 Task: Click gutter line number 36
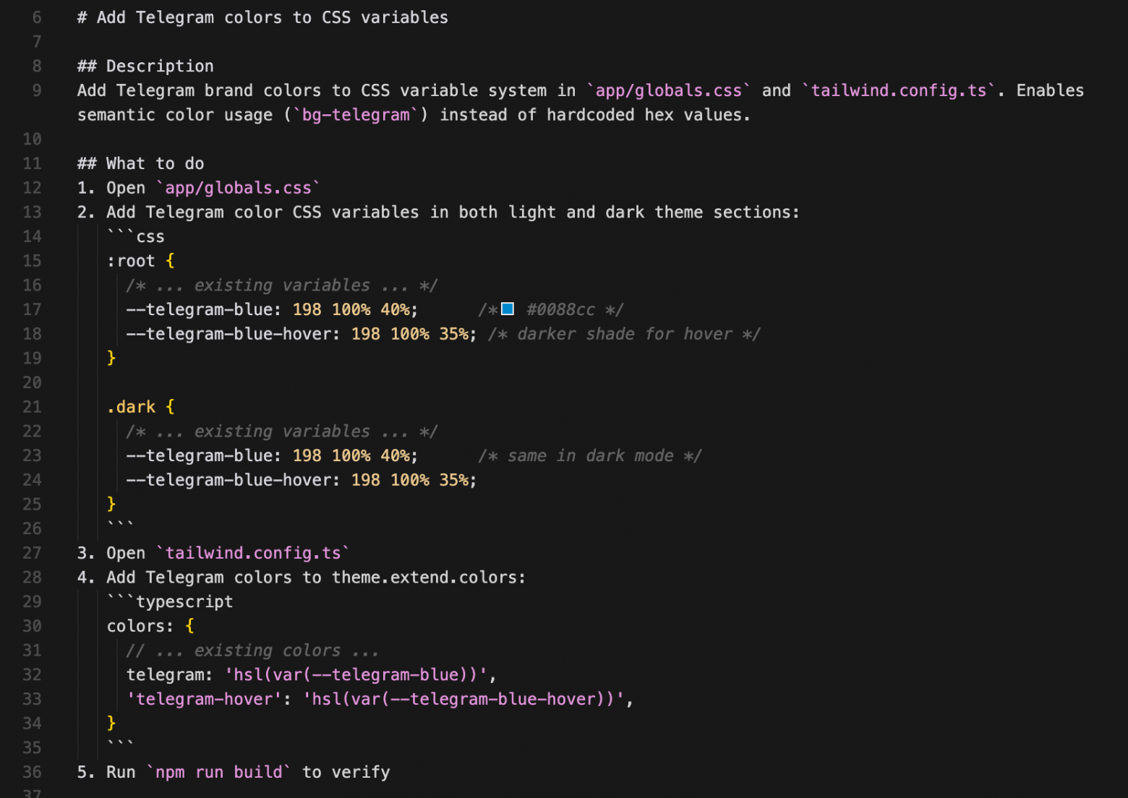pos(32,772)
